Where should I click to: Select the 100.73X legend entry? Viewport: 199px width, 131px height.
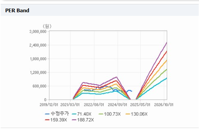point(110,114)
